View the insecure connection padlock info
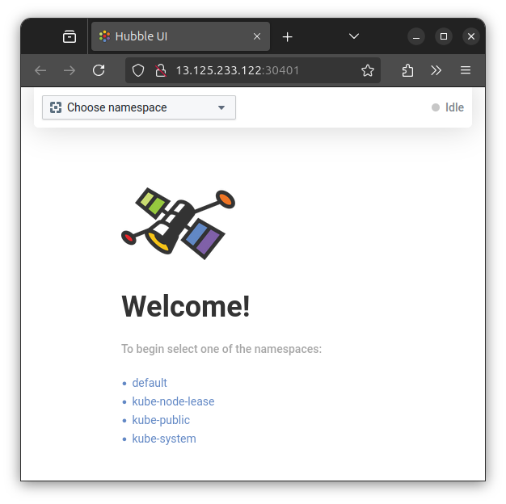 click(x=161, y=70)
